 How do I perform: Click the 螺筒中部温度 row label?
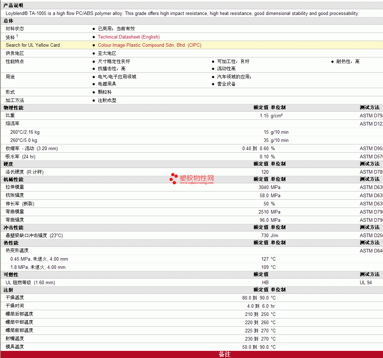(x=19, y=323)
